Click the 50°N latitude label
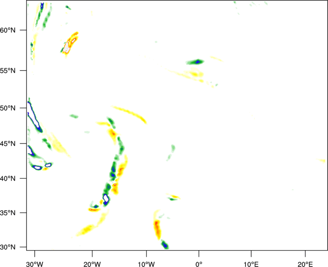The height and width of the screenshot is (267, 328). 8,108
